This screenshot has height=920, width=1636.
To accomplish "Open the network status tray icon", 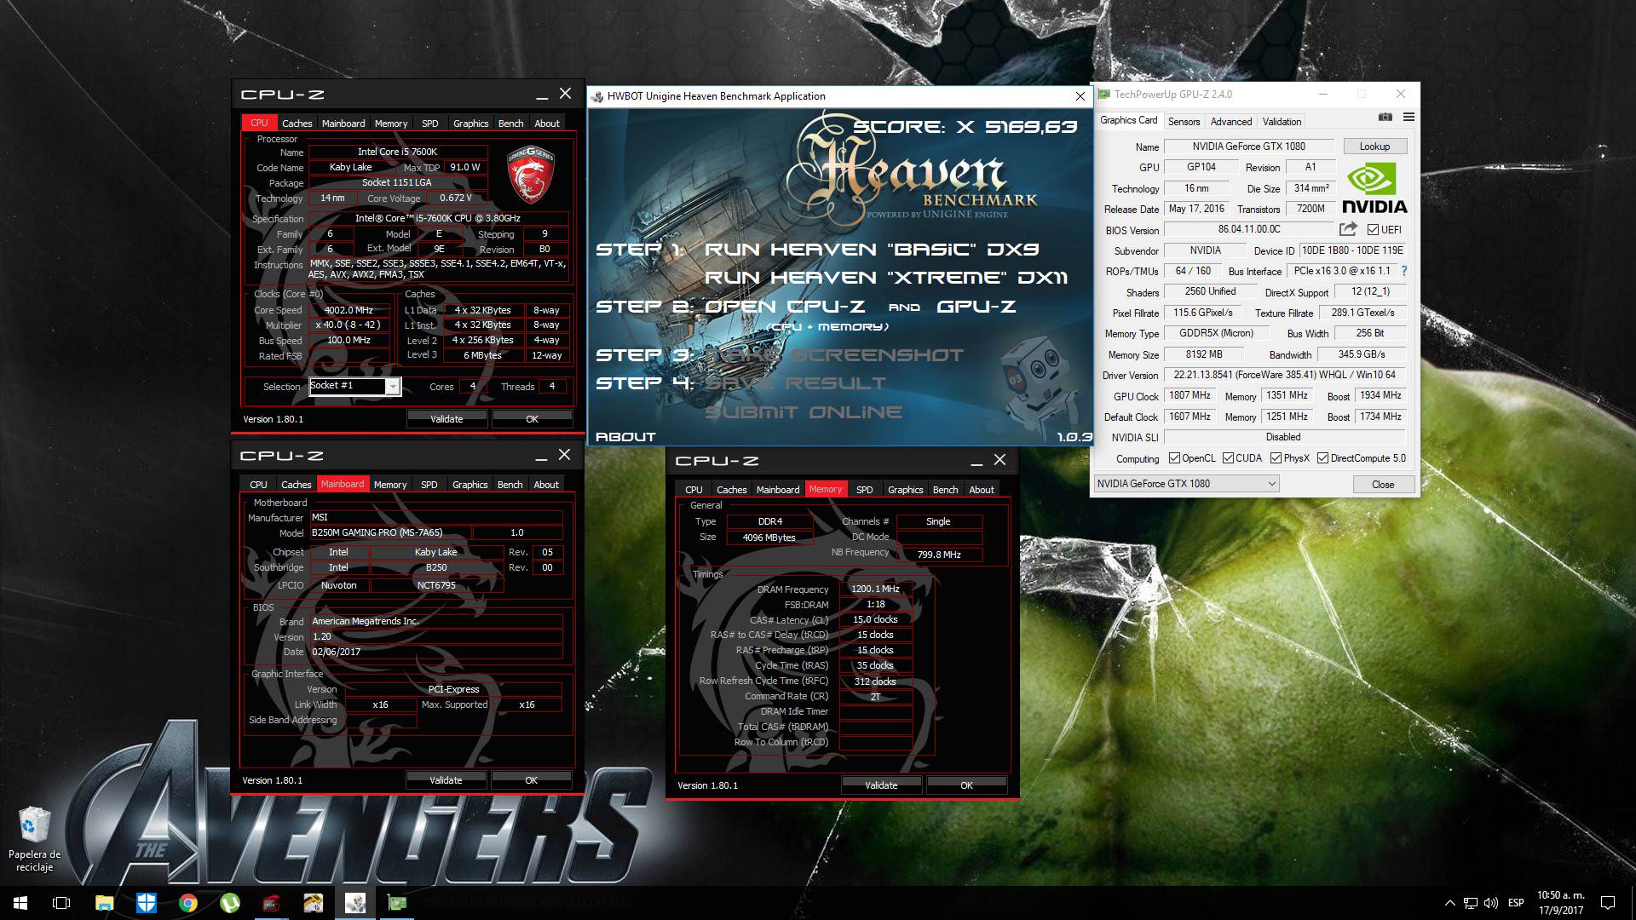I will (x=1471, y=903).
